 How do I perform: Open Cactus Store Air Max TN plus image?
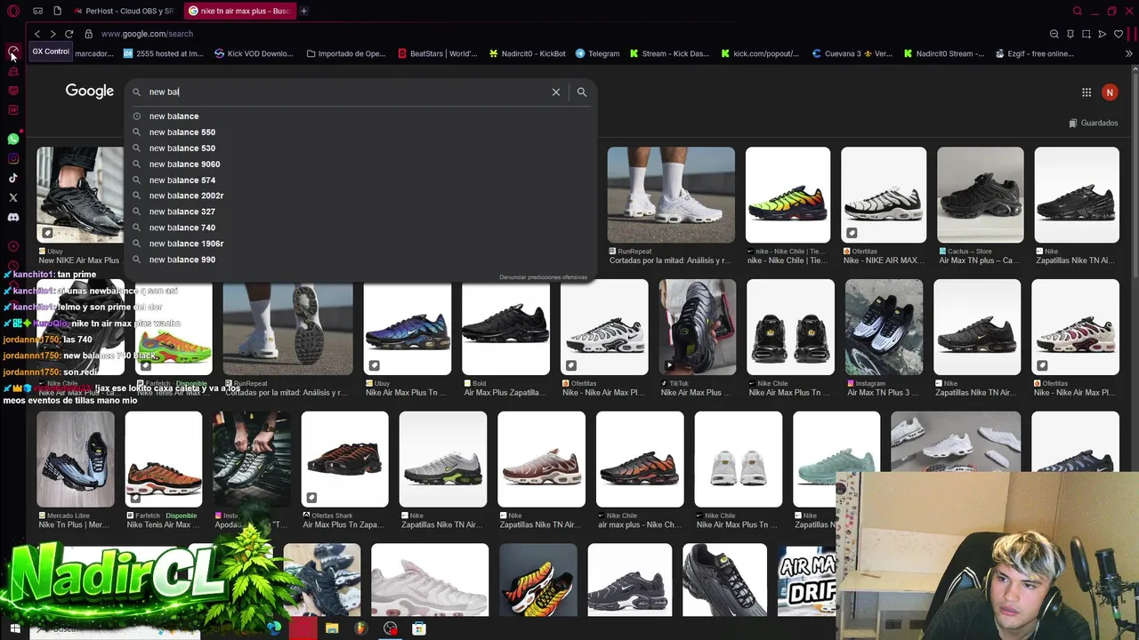click(980, 195)
